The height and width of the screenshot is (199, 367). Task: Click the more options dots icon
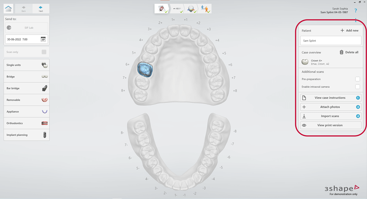(x=356, y=20)
